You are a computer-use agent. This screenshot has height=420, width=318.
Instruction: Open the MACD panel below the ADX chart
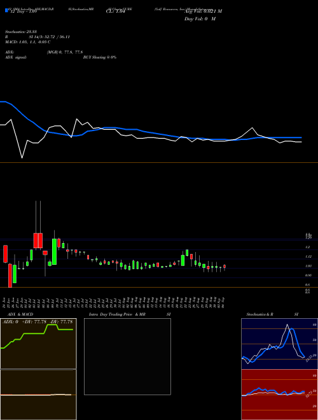38,395
